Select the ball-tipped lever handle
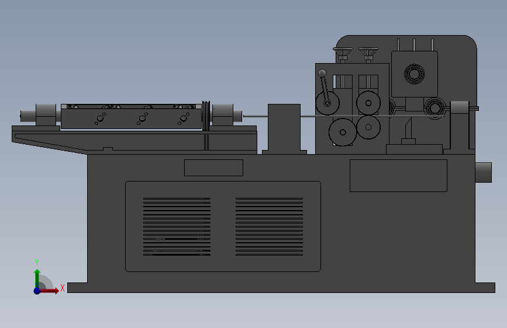The width and height of the screenshot is (507, 328). [x=325, y=87]
